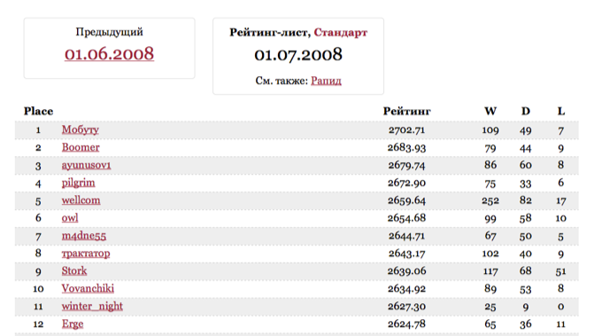
Task: Open player pilgrim's profile
Action: 79,183
